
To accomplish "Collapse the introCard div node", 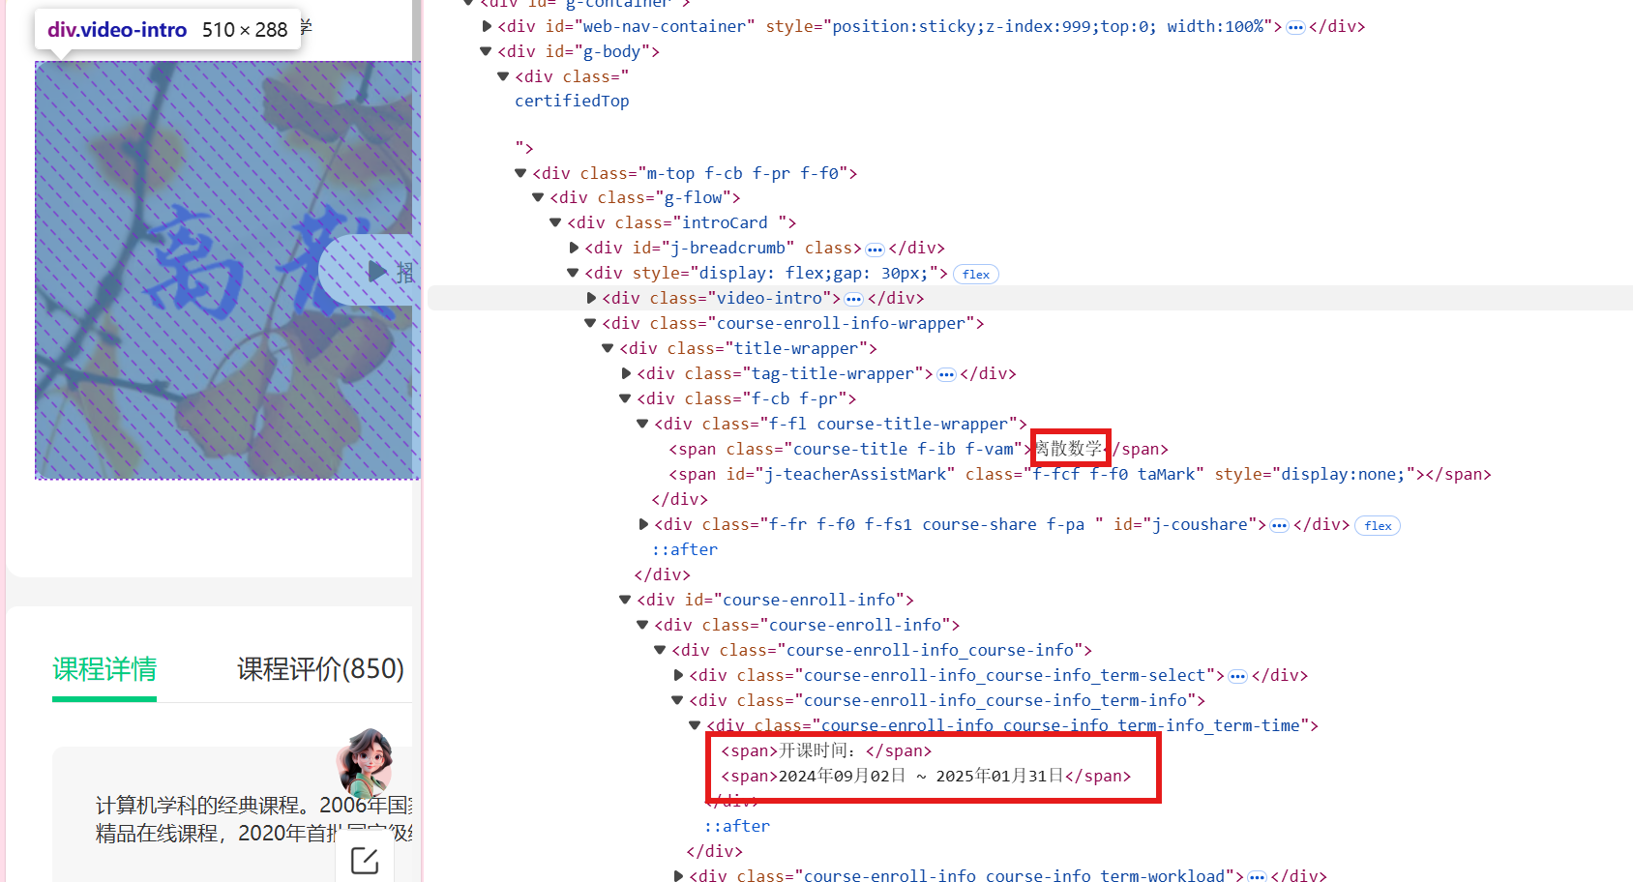I will pyautogui.click(x=556, y=222).
